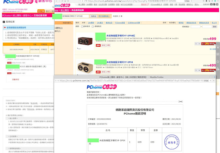This screenshot has width=220, height=153.
Task: Open the 更多 menu in top navigation
Action: point(197,4)
